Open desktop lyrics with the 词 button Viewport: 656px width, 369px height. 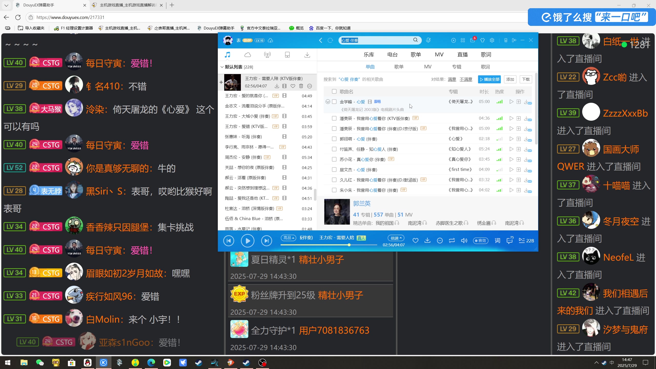click(497, 241)
